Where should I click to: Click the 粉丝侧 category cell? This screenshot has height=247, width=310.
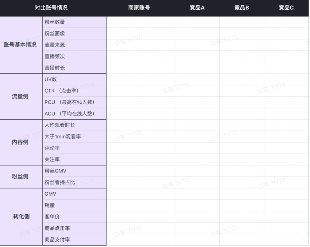(x=21, y=177)
